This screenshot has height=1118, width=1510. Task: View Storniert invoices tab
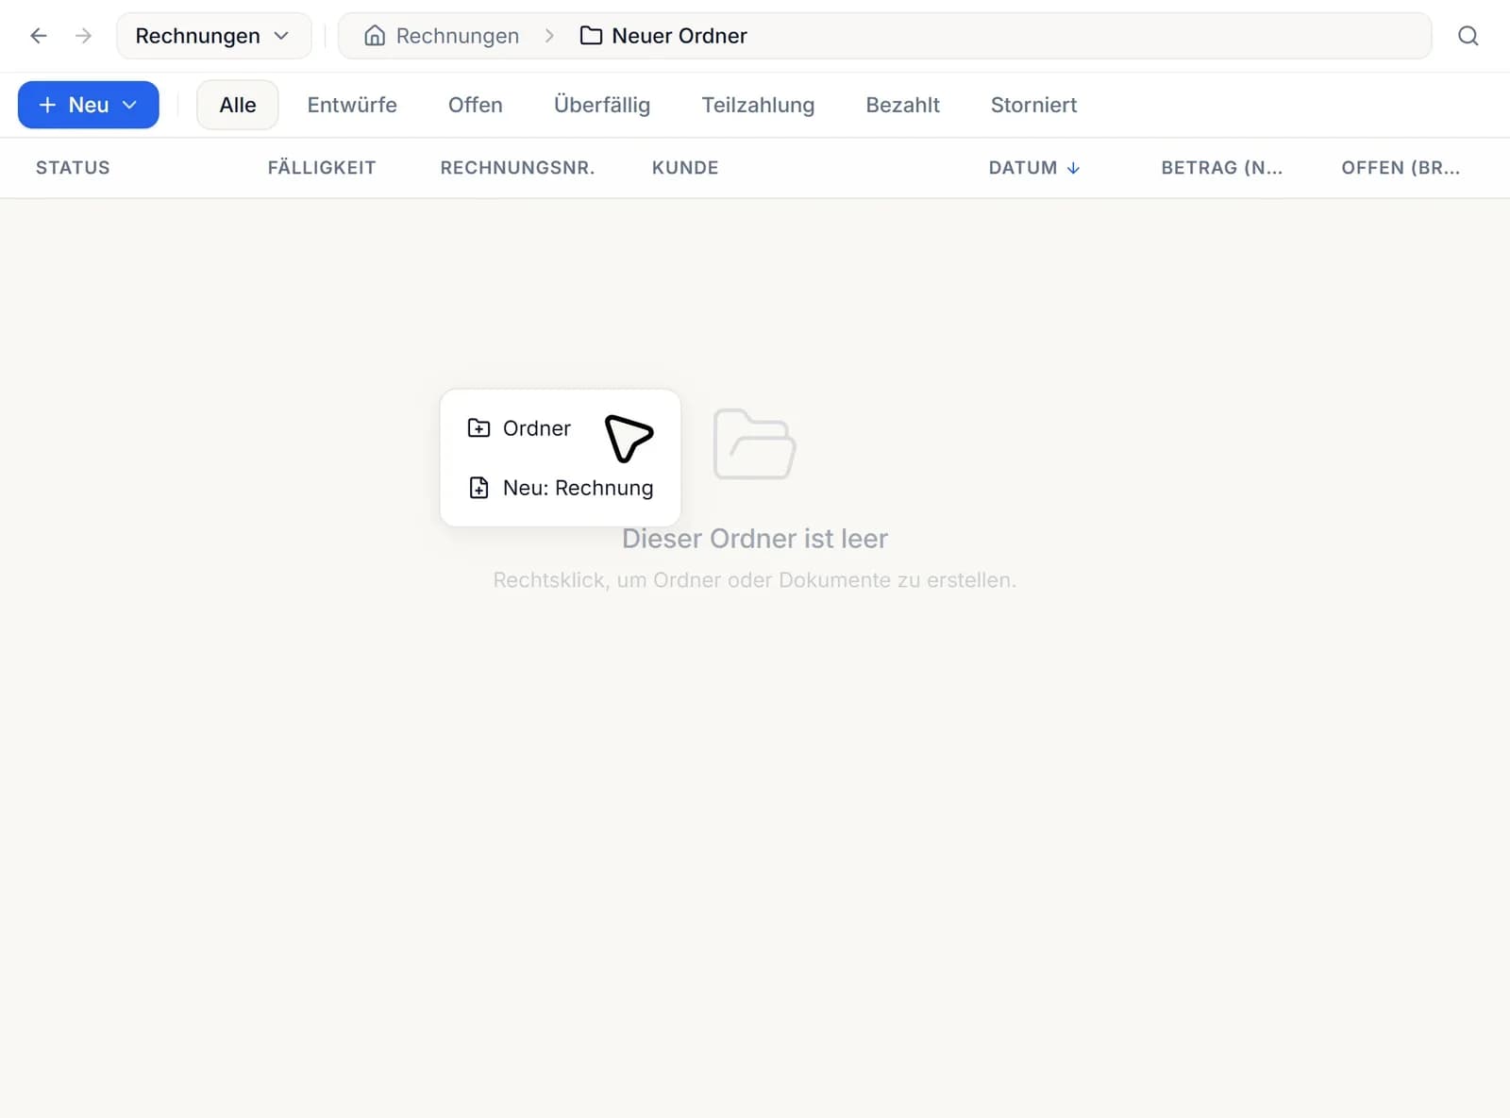pos(1033,105)
